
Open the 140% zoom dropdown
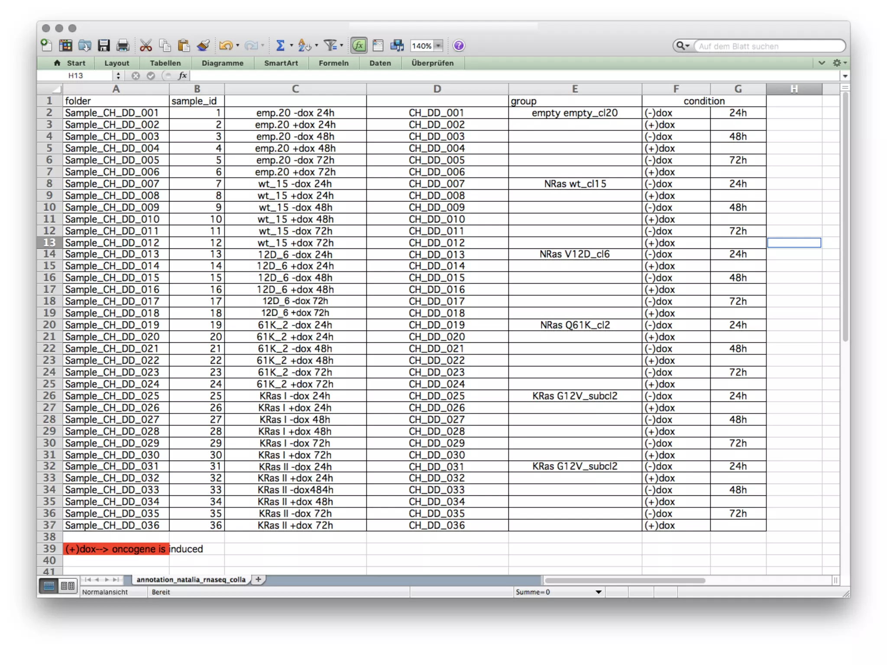click(x=438, y=46)
